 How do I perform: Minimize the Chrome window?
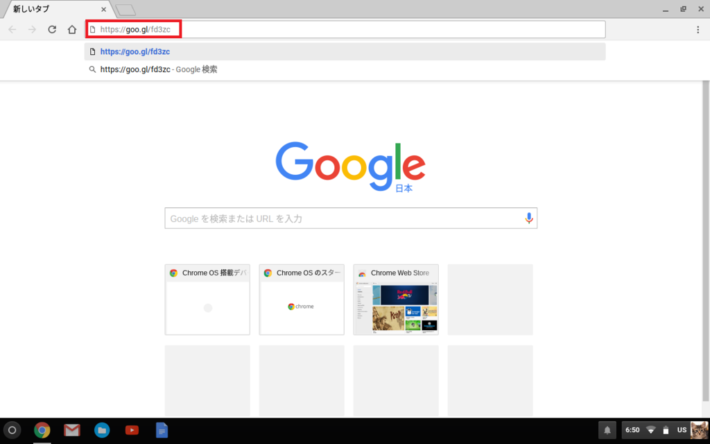click(665, 9)
